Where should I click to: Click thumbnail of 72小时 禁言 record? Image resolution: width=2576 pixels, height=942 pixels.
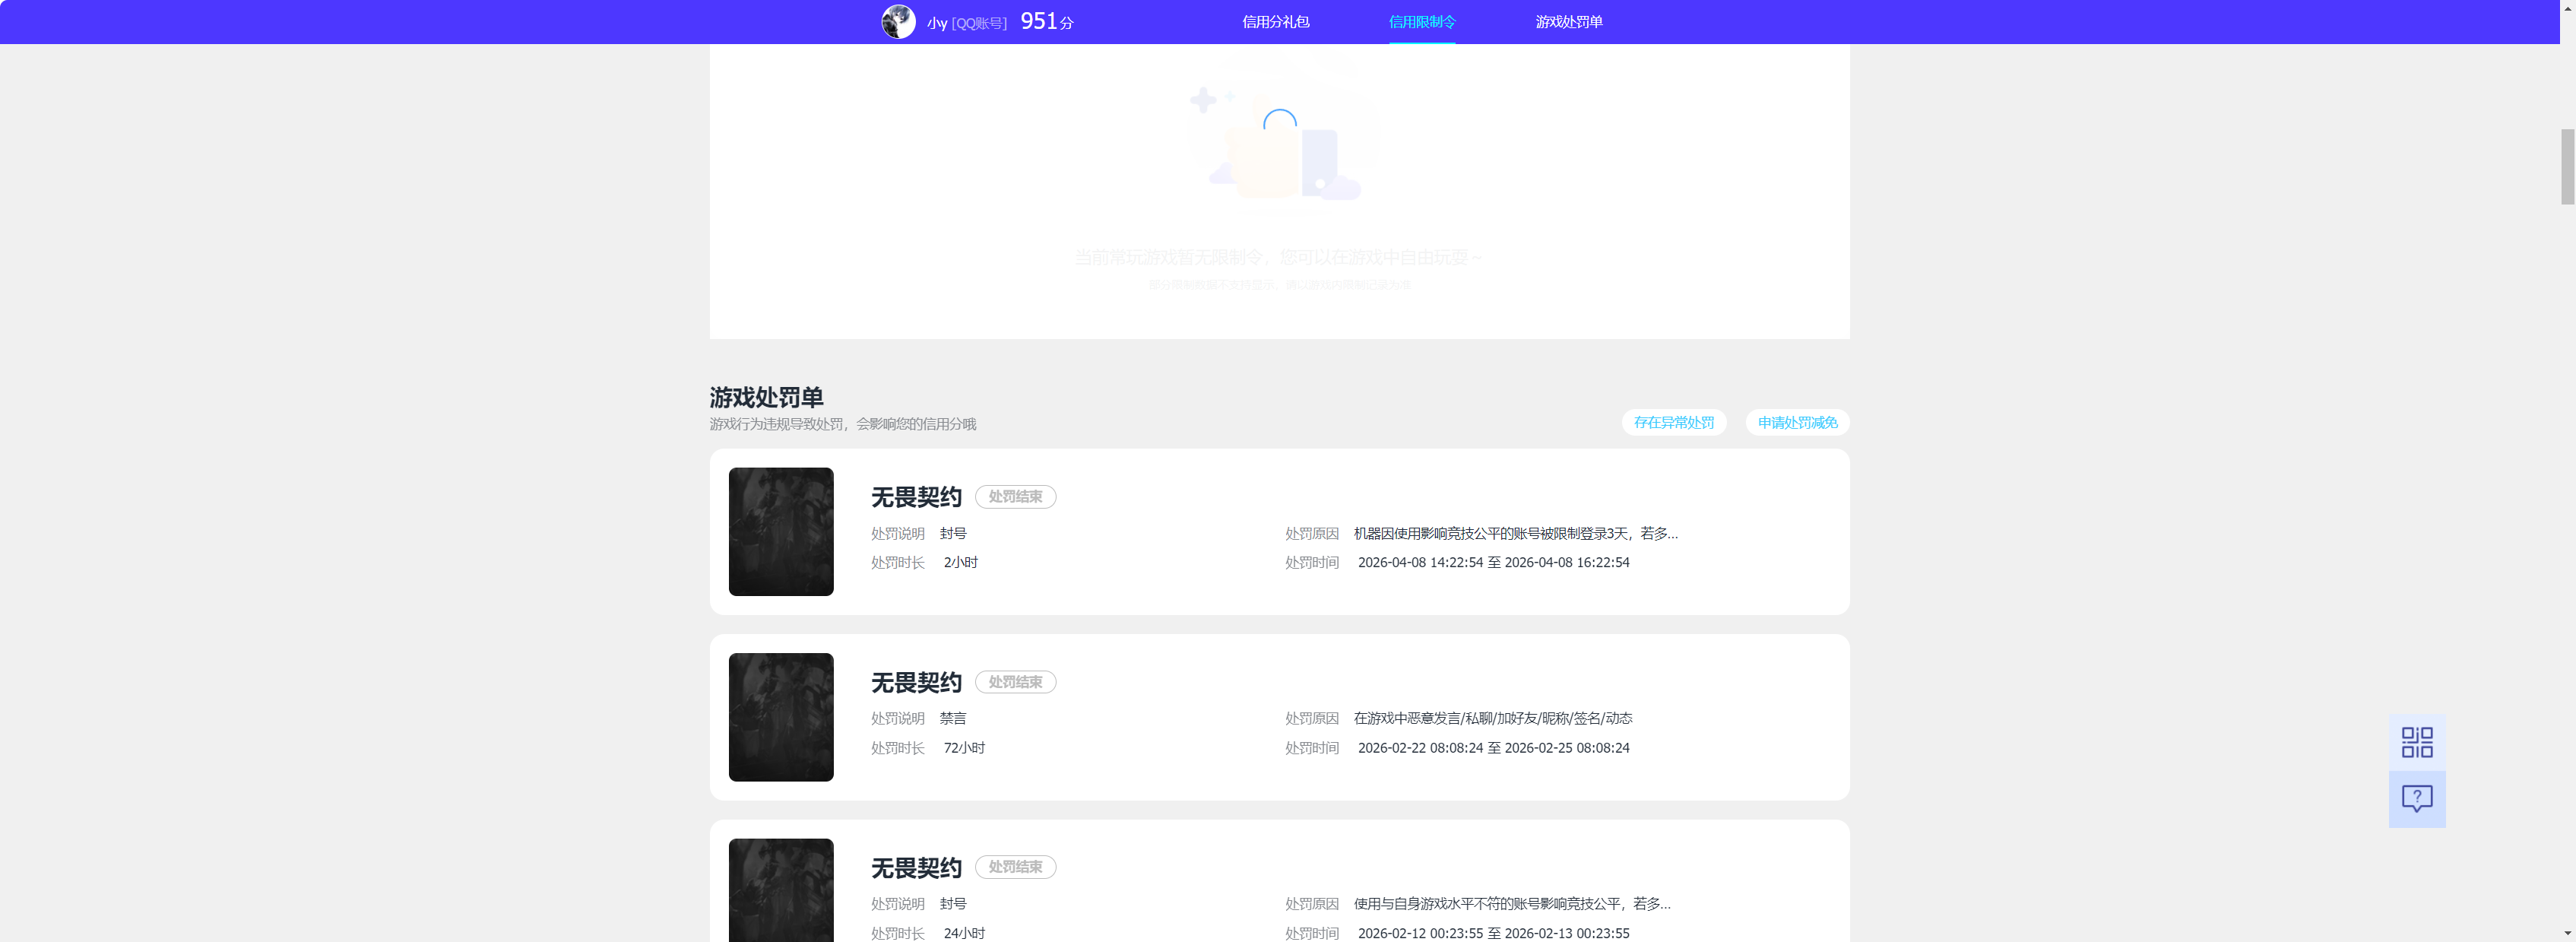click(781, 717)
